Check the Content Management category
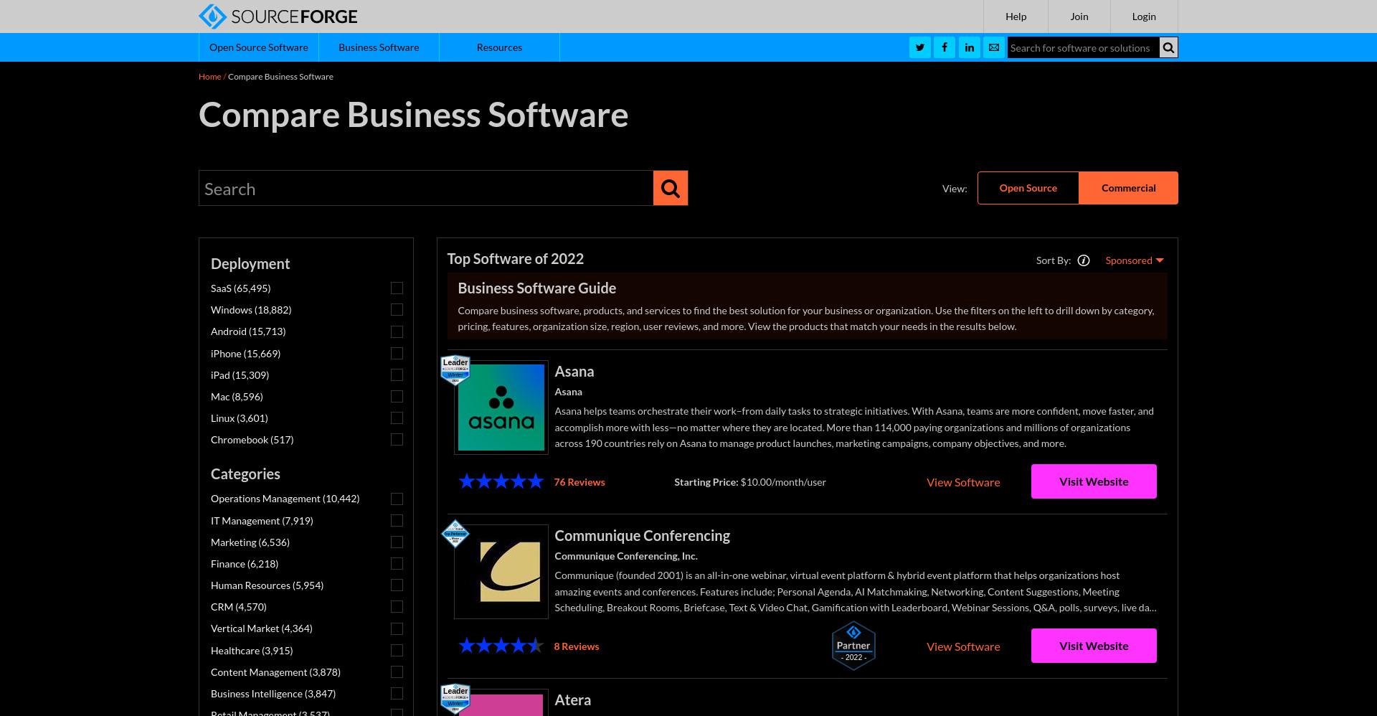Viewport: 1377px width, 716px height. (x=397, y=672)
